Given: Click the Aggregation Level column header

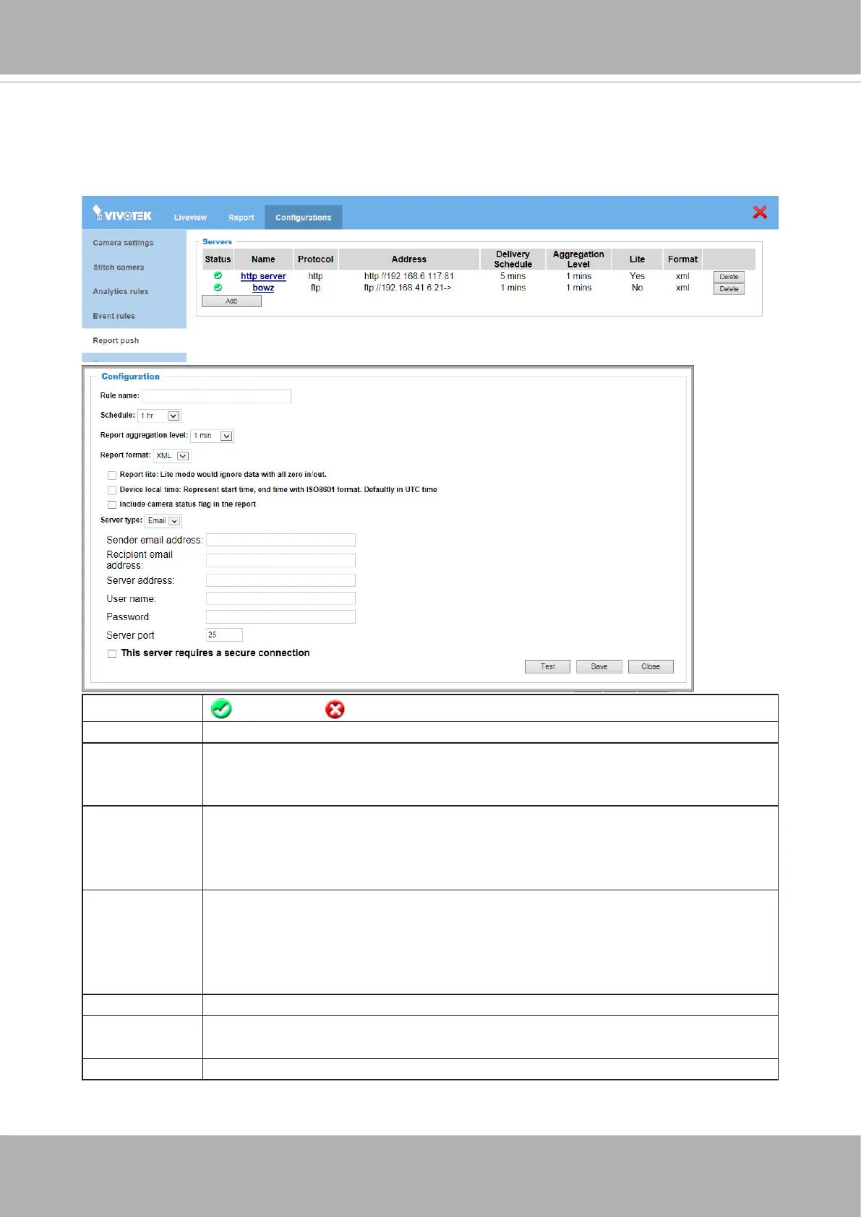Looking at the screenshot, I should tap(578, 259).
